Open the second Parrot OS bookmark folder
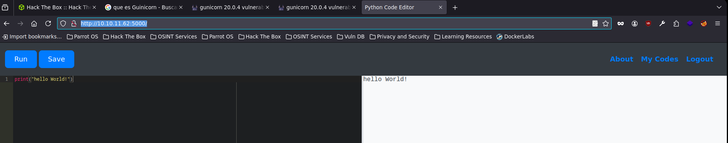 click(218, 37)
